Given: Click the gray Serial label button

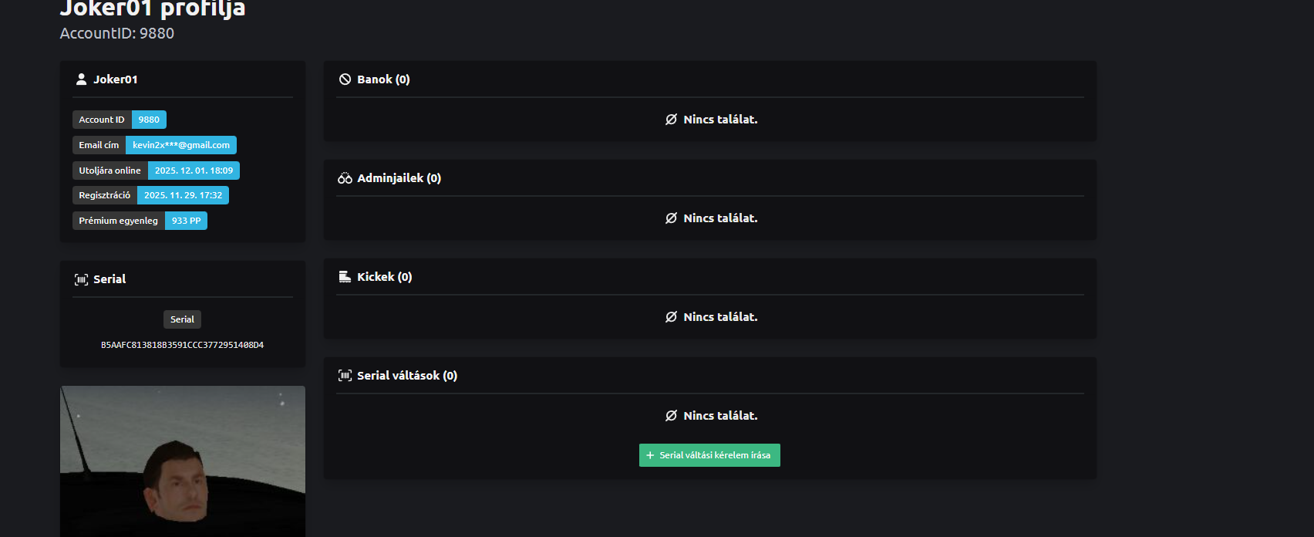Looking at the screenshot, I should tap(182, 319).
